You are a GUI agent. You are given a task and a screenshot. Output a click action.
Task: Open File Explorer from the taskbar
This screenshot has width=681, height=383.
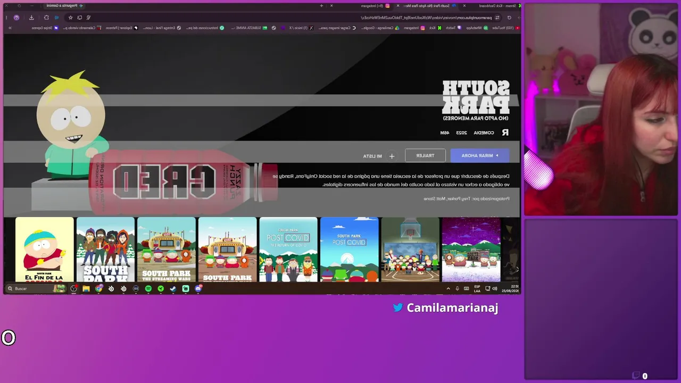pos(86,288)
